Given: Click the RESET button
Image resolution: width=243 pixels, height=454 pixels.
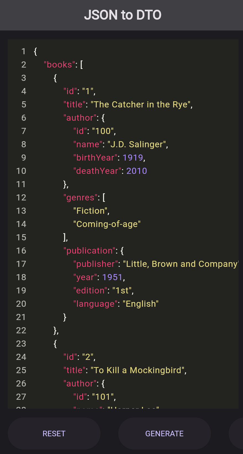Looking at the screenshot, I should (x=54, y=433).
